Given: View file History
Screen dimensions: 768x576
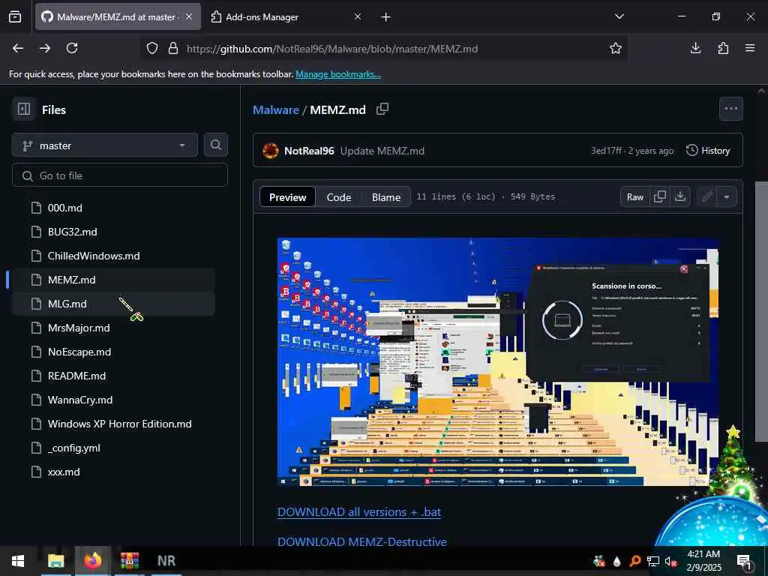Looking at the screenshot, I should pos(708,150).
